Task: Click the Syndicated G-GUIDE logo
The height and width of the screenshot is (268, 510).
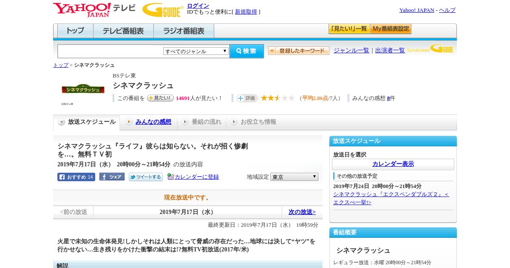Action: (x=430, y=48)
